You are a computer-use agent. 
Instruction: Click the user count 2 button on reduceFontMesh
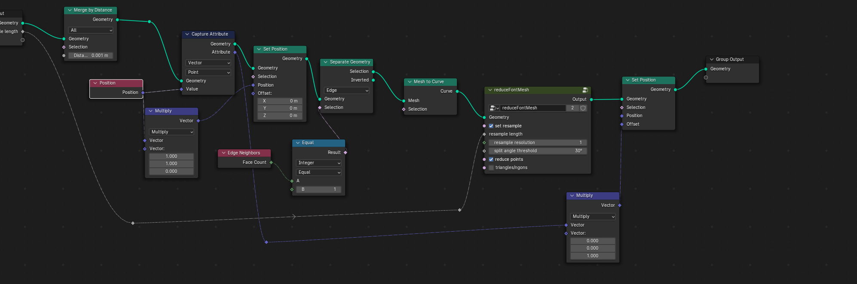click(x=572, y=108)
